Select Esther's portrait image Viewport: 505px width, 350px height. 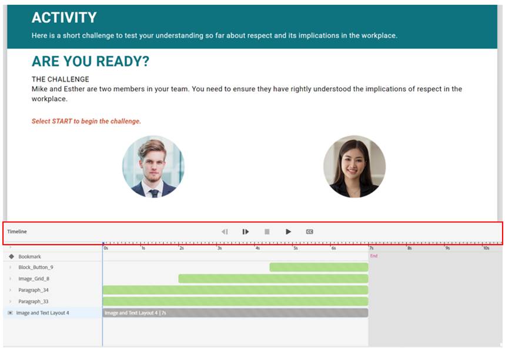tap(354, 166)
